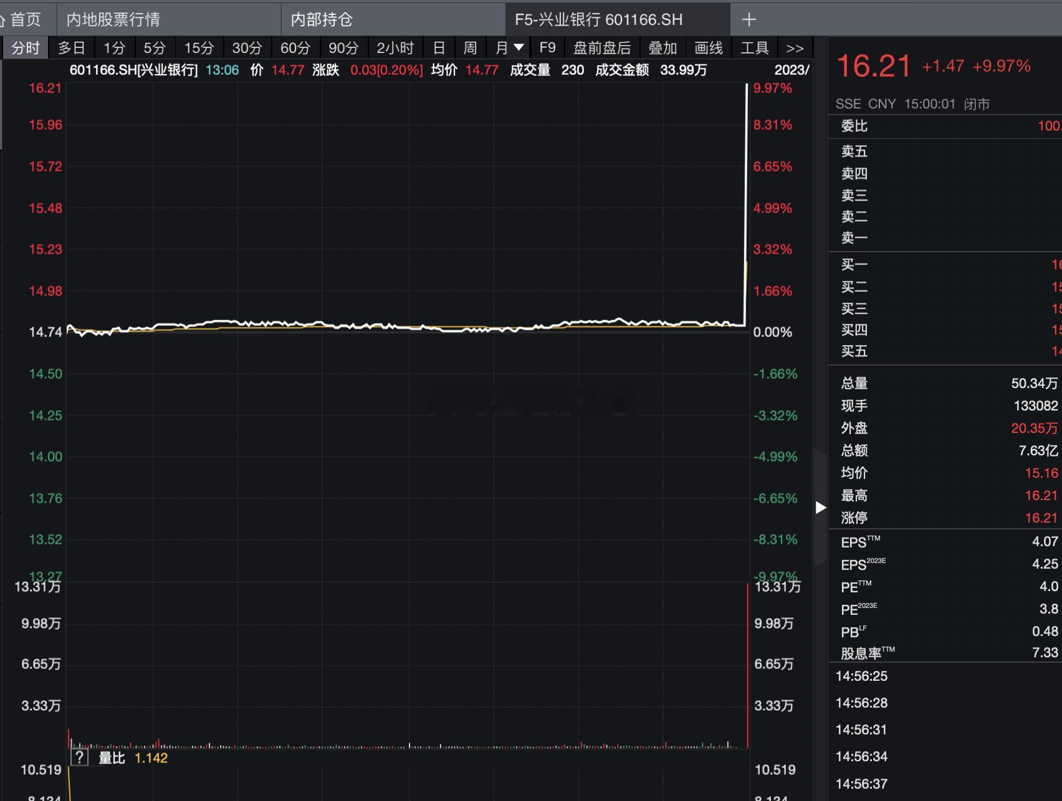
Task: Select the 14:56:34 trade tick row
Action: pos(945,757)
